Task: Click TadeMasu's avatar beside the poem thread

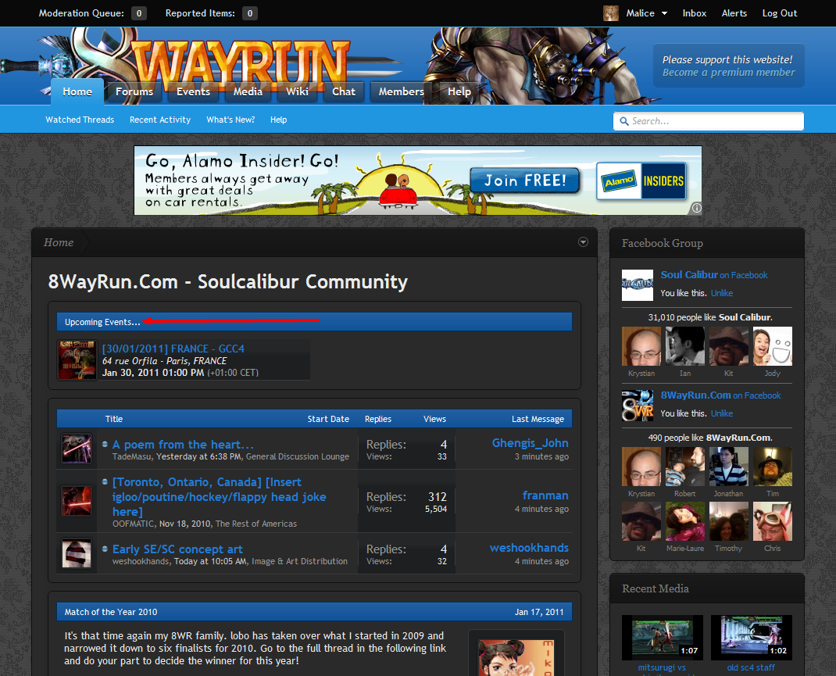Action: [x=77, y=449]
